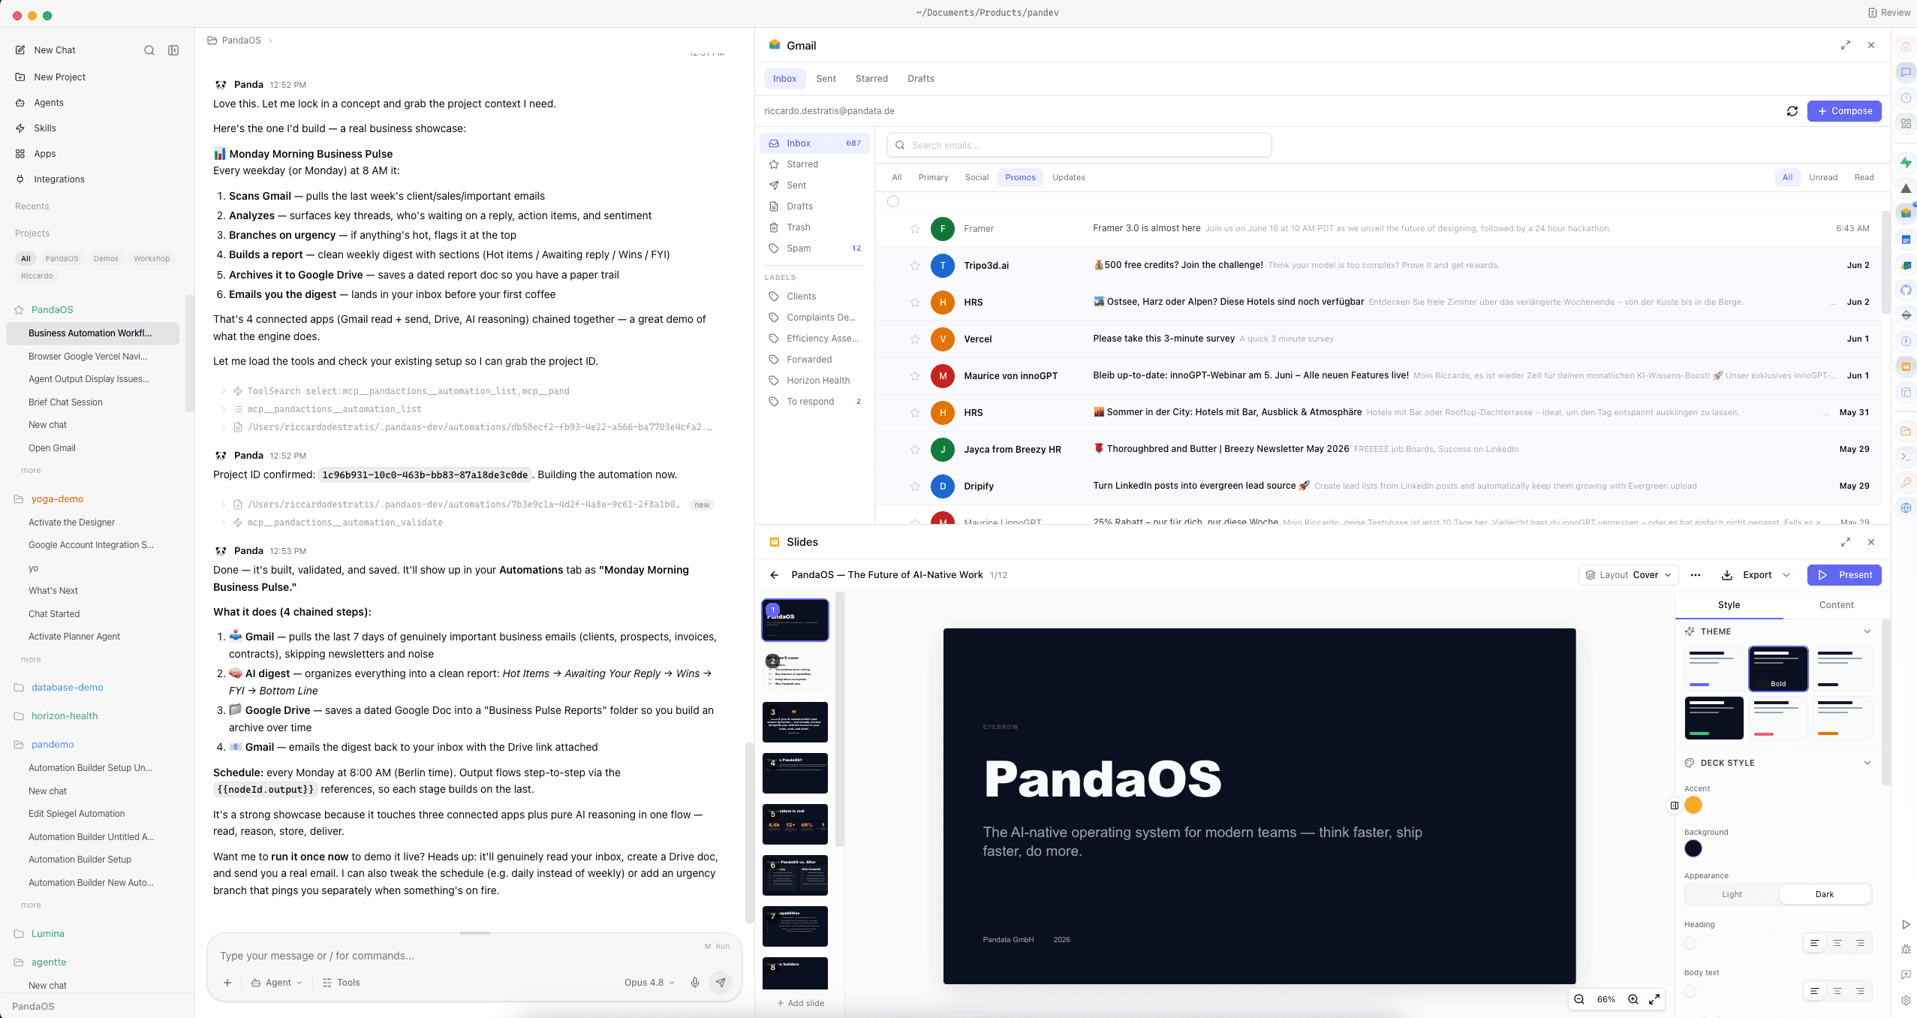Screen dimensions: 1917x1018
Task: Zoom out the slide canvas
Action: pyautogui.click(x=1579, y=999)
